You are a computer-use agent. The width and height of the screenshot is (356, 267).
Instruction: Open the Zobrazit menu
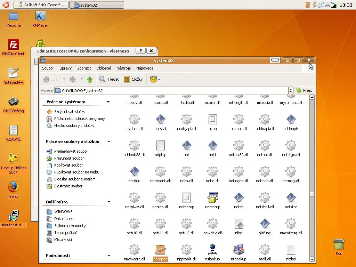coord(84,68)
